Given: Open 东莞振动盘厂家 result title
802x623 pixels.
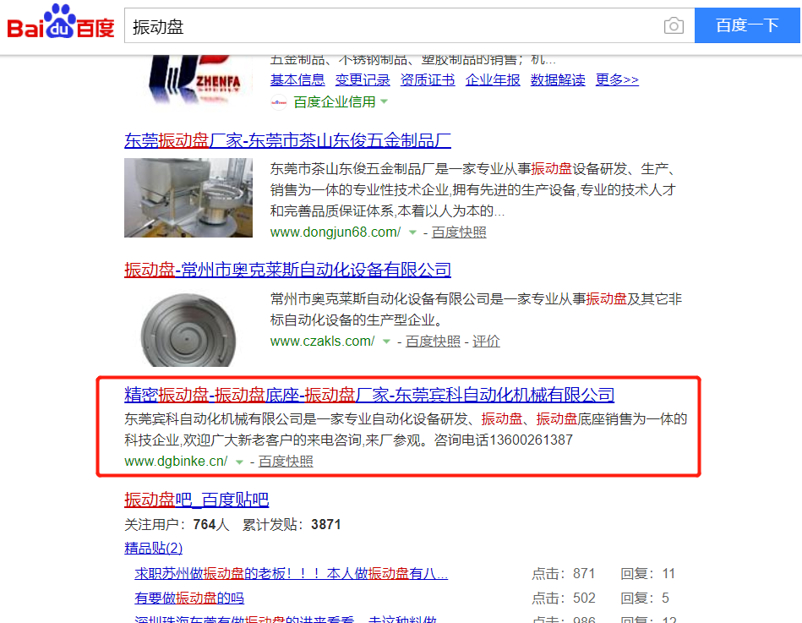Looking at the screenshot, I should click(x=287, y=140).
